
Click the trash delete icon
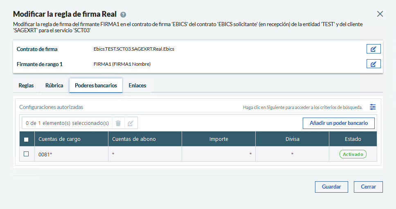point(118,123)
